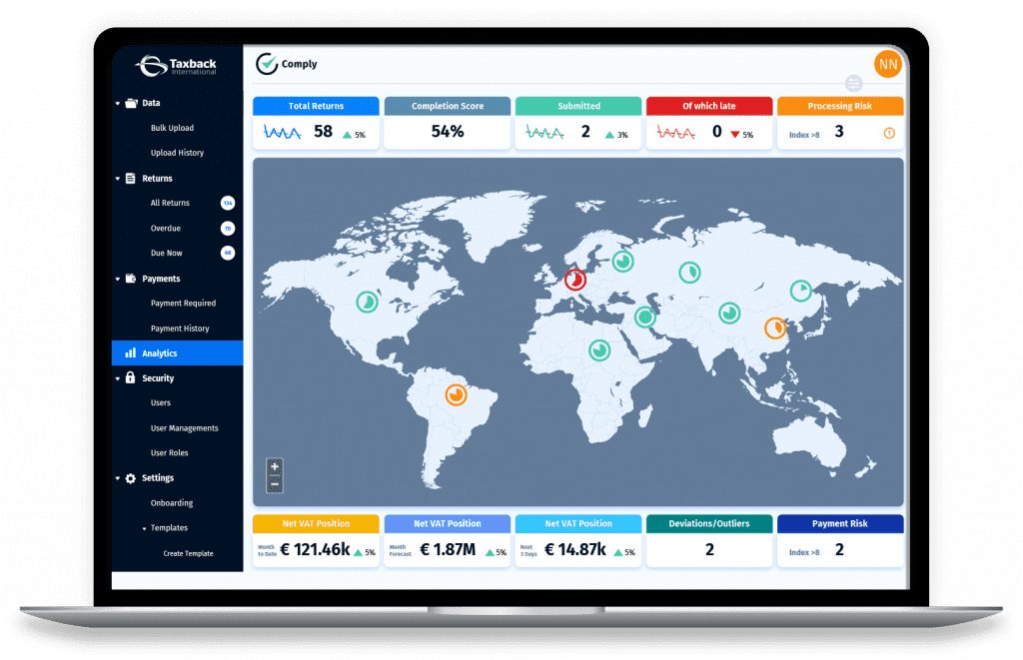Open Users under Security
This screenshot has width=1023, height=660.
coord(161,403)
